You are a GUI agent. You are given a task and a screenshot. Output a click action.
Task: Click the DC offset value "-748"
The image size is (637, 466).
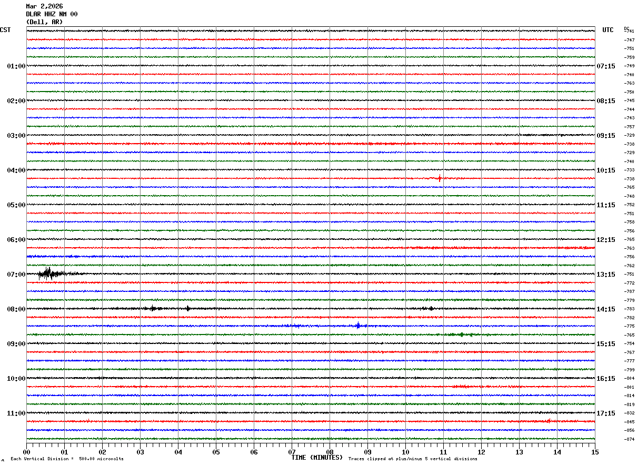629,196
